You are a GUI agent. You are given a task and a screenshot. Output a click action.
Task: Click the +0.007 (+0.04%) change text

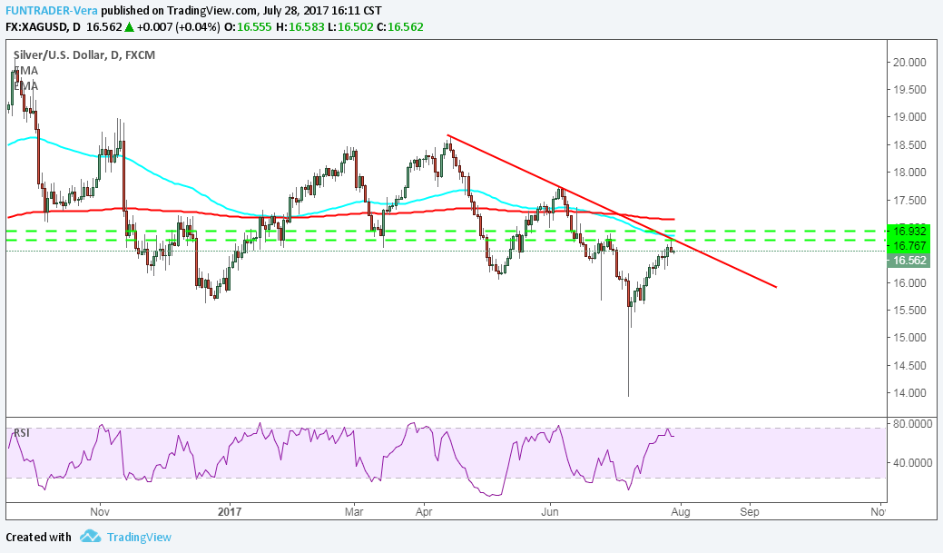pyautogui.click(x=177, y=27)
